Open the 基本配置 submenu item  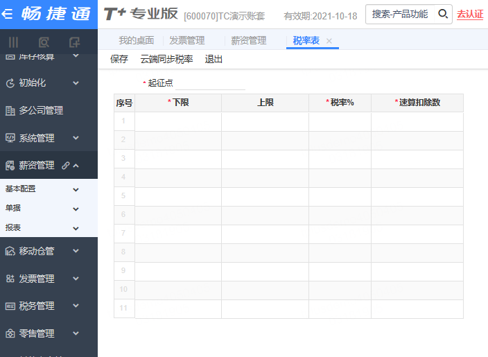(21, 189)
